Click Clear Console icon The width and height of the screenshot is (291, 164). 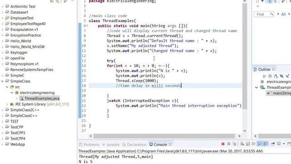[x=242, y=144]
